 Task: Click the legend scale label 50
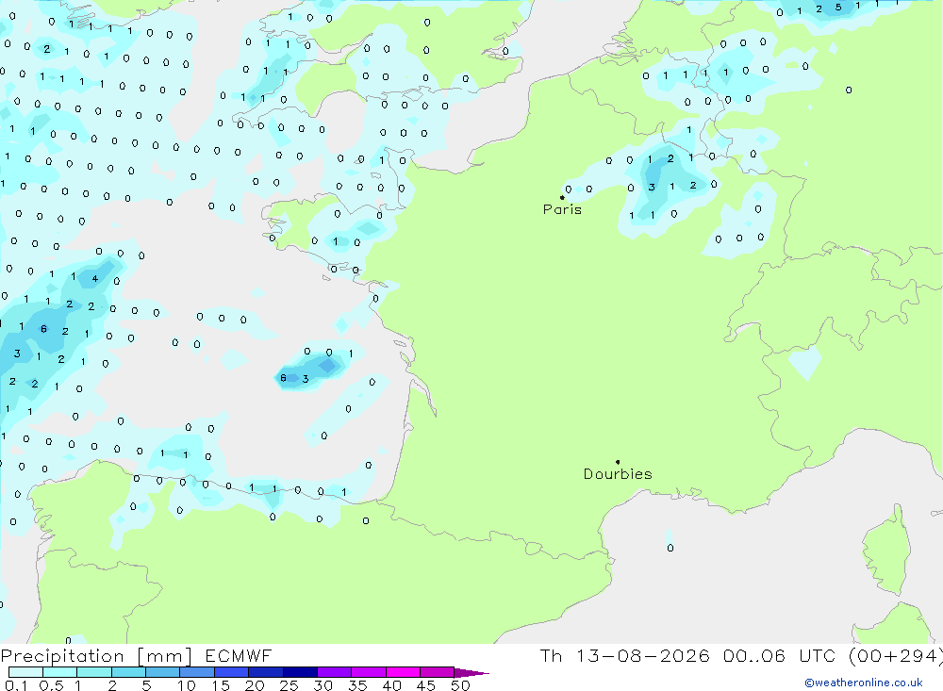tap(460, 685)
